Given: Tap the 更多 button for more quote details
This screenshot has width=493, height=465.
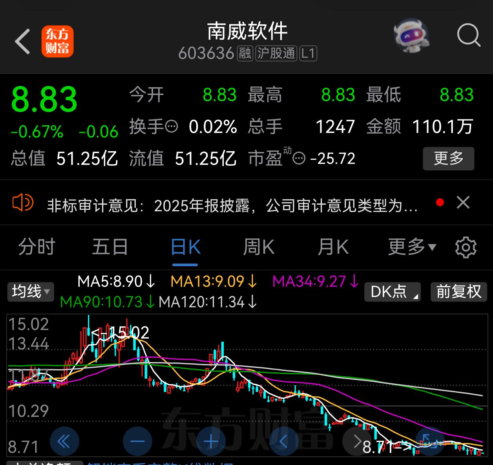Looking at the screenshot, I should point(448,159).
